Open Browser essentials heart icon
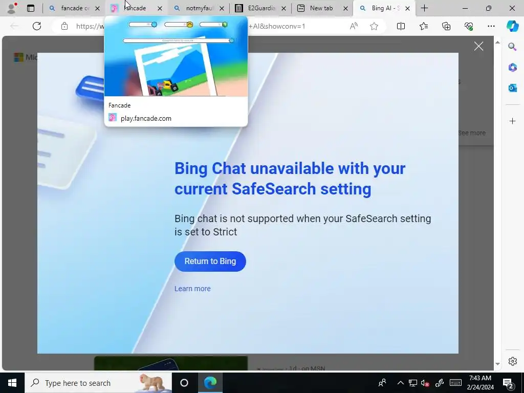The height and width of the screenshot is (393, 524). pyautogui.click(x=469, y=26)
